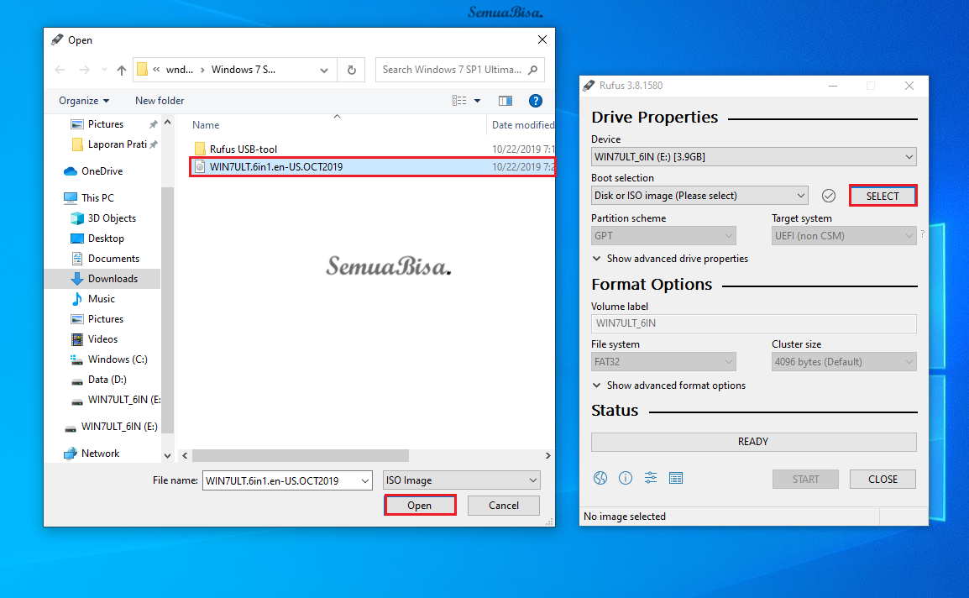Expand advanced drive properties
Image resolution: width=969 pixels, height=598 pixels.
tap(670, 259)
